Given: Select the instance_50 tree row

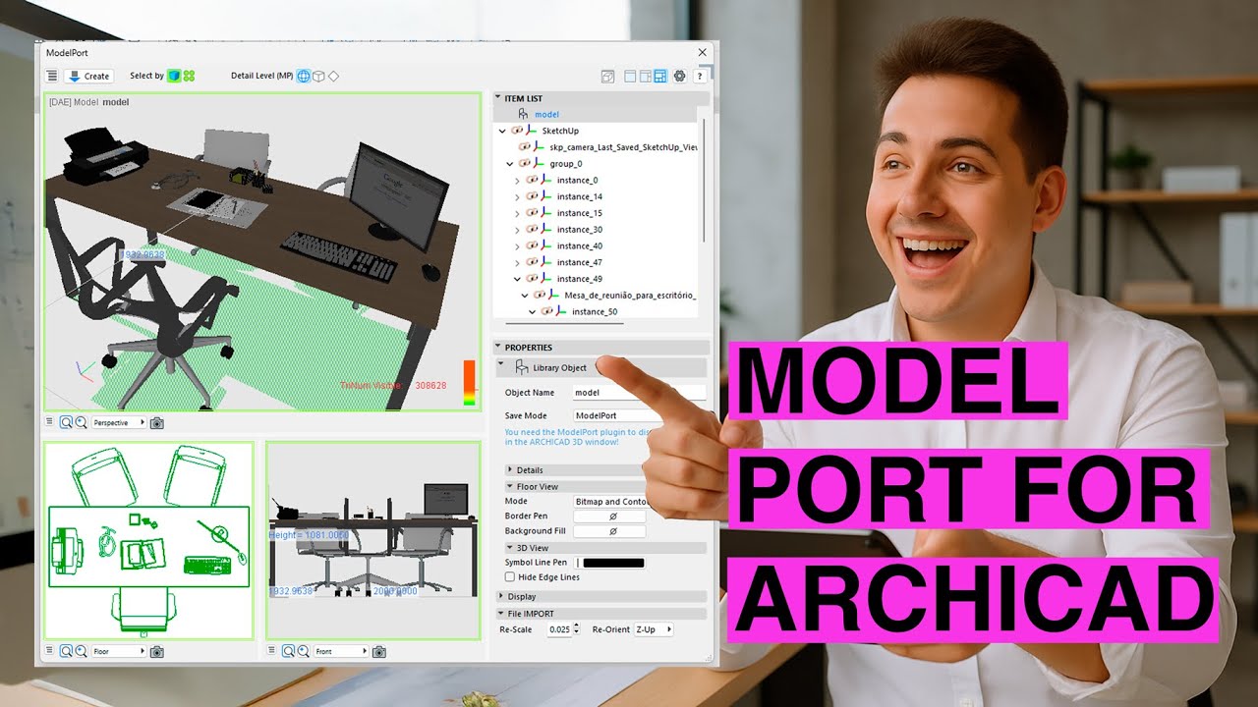Looking at the screenshot, I should pyautogui.click(x=595, y=312).
